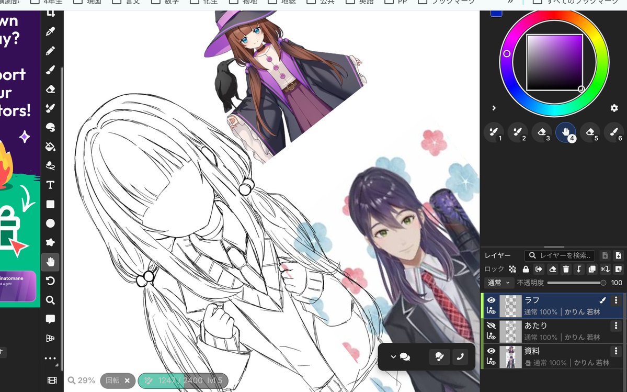
Task: Toggle local visibility of あたり layer
Action: (491, 337)
